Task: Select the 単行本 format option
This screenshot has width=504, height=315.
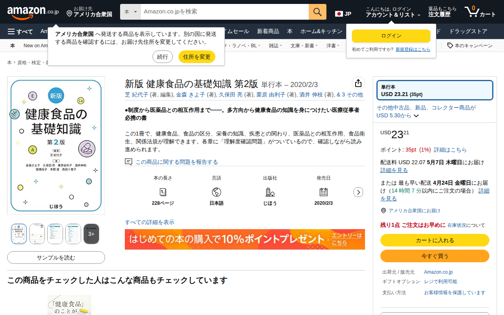Action: (x=435, y=91)
